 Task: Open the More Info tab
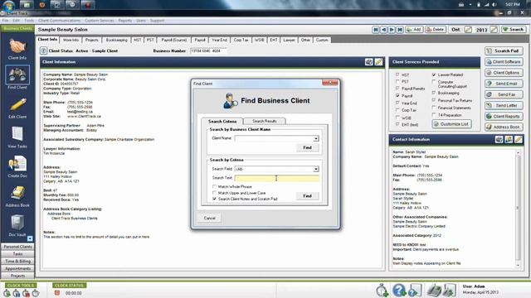[x=71, y=40]
